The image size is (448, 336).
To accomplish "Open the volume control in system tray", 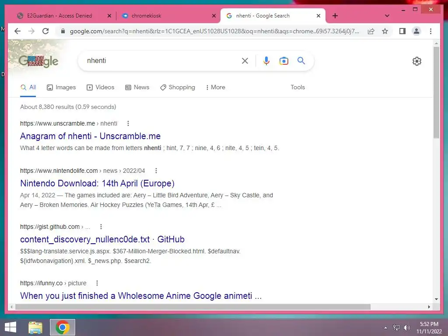I will [406, 327].
